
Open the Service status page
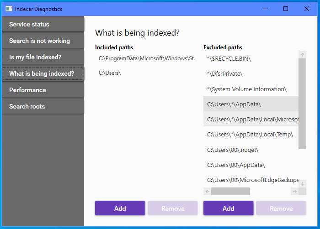point(43,24)
